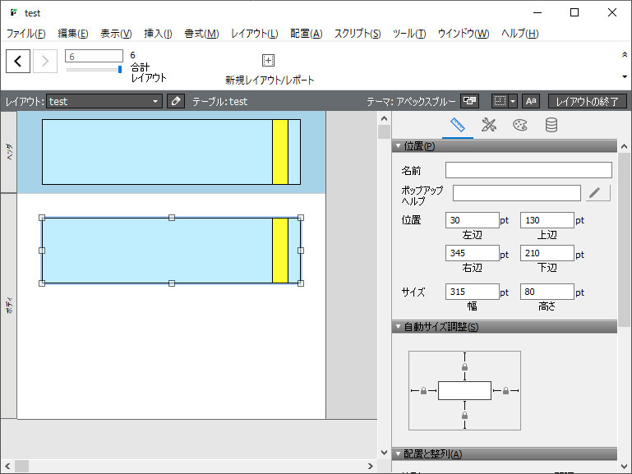Image resolution: width=632 pixels, height=474 pixels.
Task: Click horizontal scrollbar left arrow
Action: tap(7, 466)
